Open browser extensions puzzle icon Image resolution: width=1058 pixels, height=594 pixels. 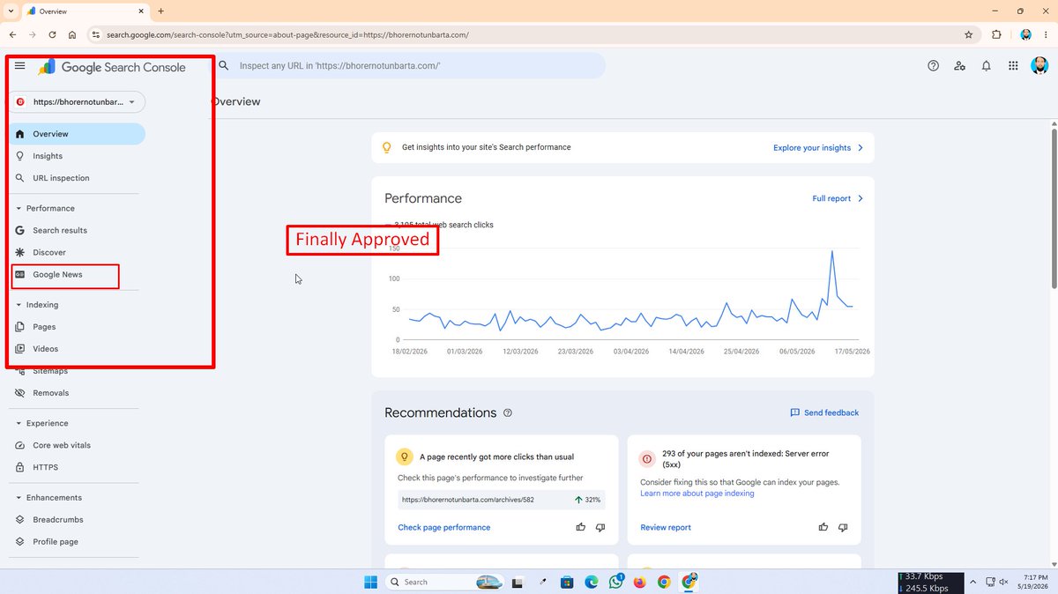click(x=996, y=35)
